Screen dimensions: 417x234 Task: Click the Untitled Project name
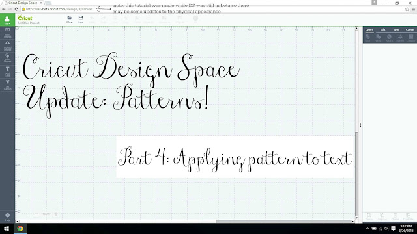pyautogui.click(x=29, y=23)
